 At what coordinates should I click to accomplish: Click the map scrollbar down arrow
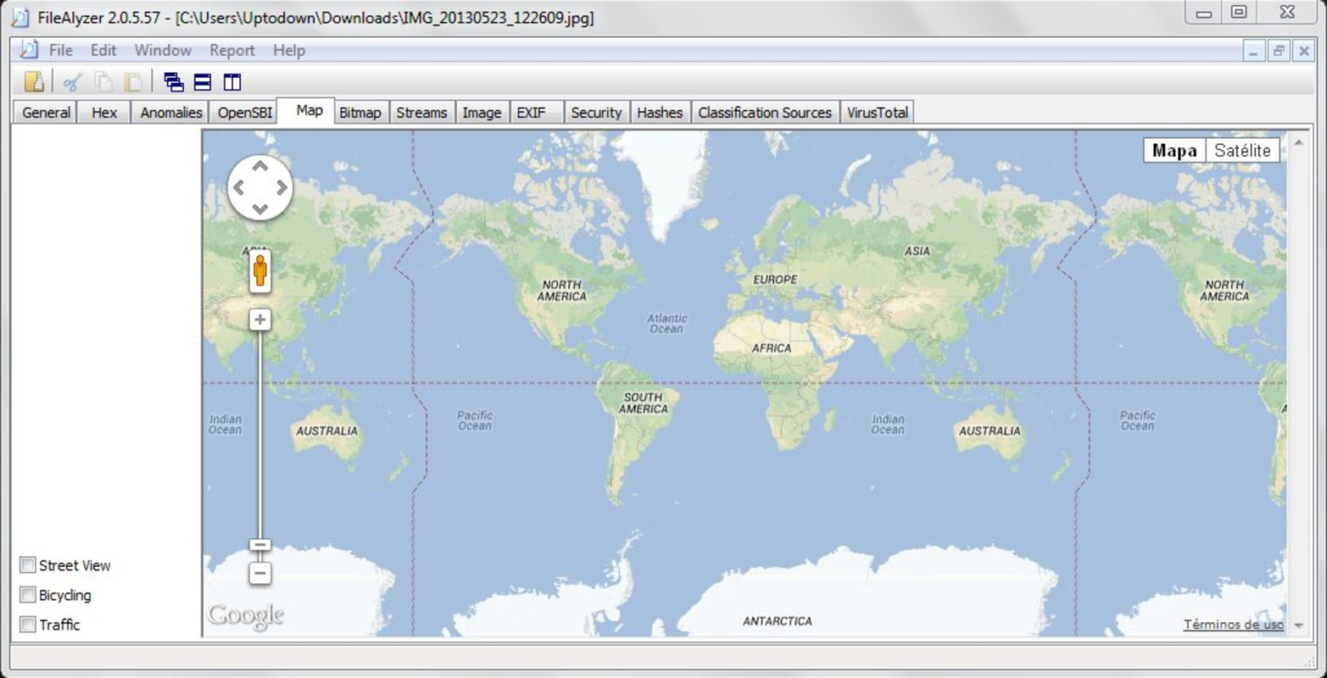pos(1298,625)
